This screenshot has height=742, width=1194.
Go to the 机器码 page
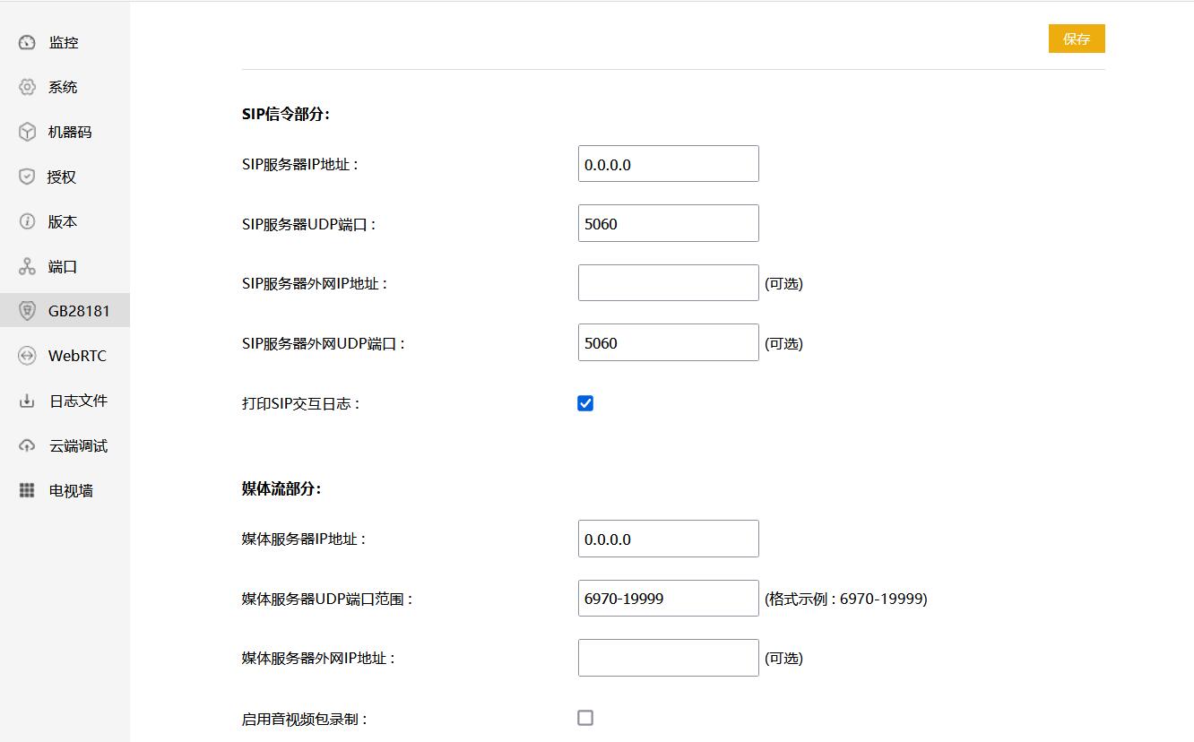click(65, 132)
